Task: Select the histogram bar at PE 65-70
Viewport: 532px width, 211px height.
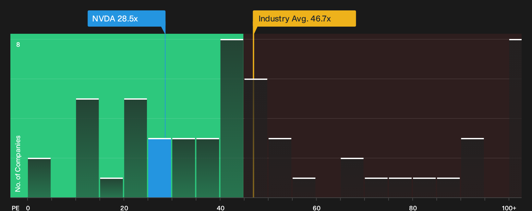Action: [352, 178]
